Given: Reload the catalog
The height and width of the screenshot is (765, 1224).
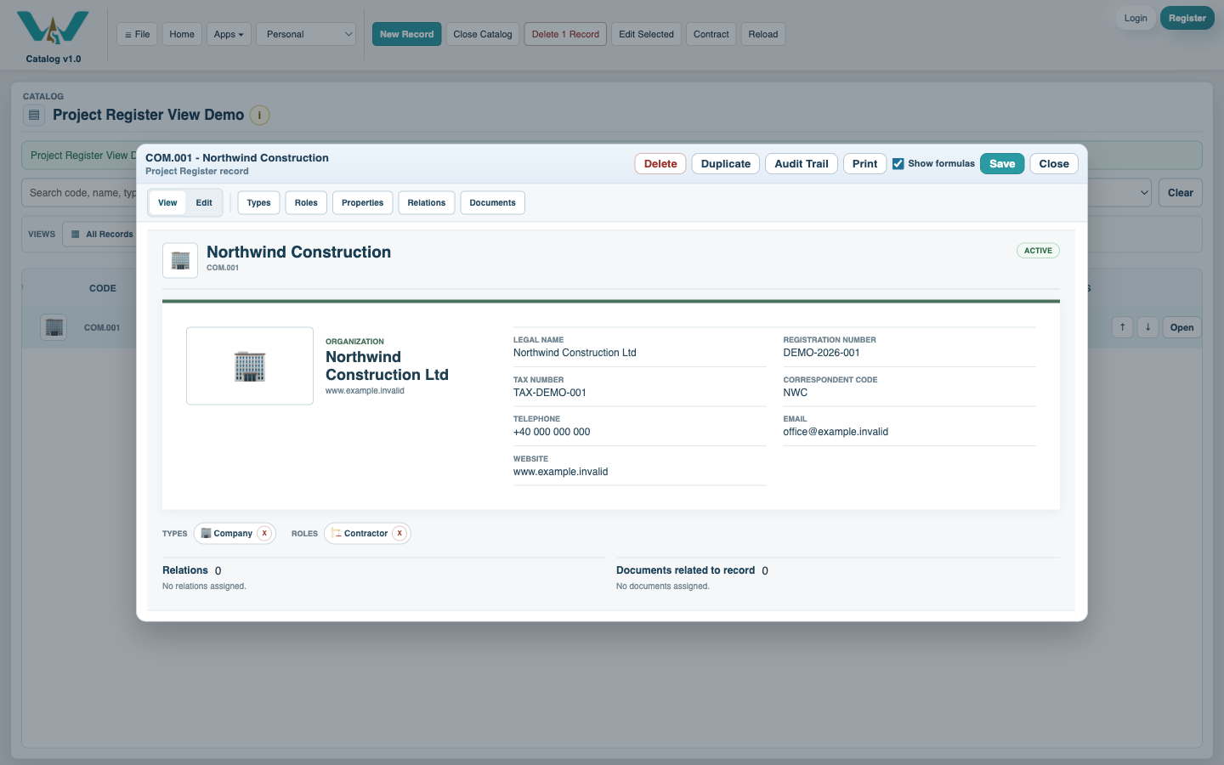Looking at the screenshot, I should tap(763, 34).
